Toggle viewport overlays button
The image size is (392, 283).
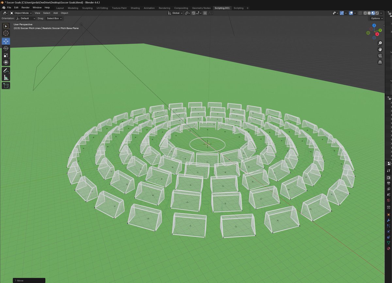351,13
